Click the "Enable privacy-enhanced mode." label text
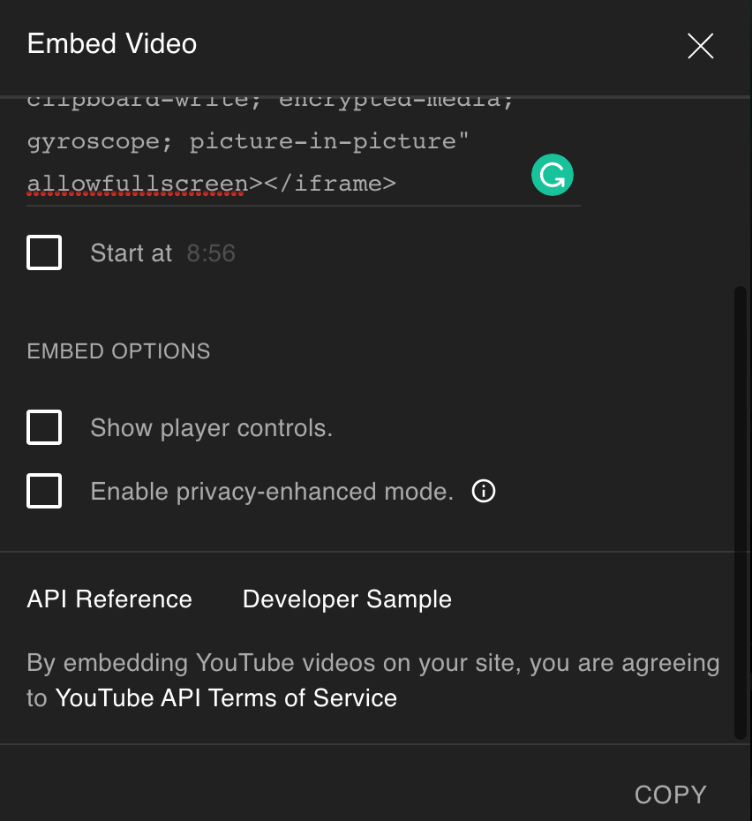The image size is (752, 821). (x=272, y=492)
